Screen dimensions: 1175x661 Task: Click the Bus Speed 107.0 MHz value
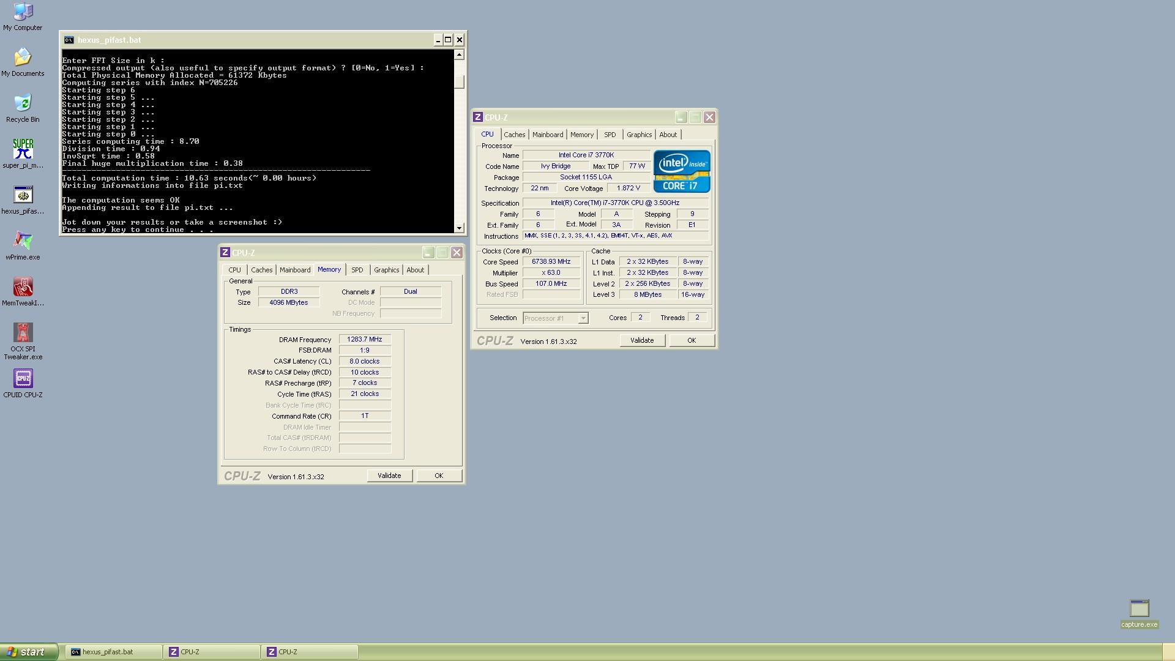(551, 283)
